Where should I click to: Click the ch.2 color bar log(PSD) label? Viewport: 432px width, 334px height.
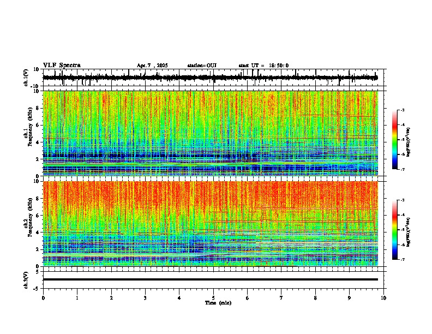tap(409, 232)
